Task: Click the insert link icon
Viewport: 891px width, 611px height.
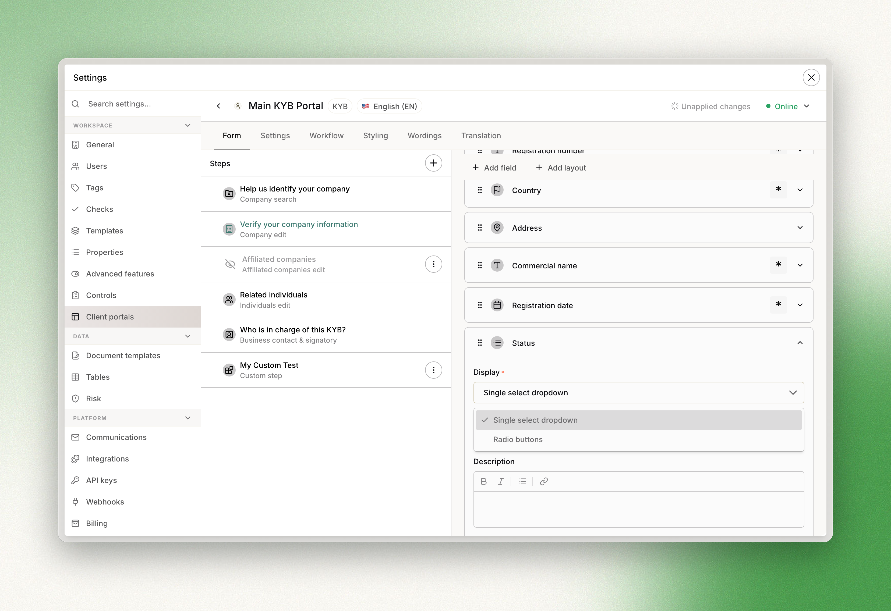Action: click(x=544, y=481)
